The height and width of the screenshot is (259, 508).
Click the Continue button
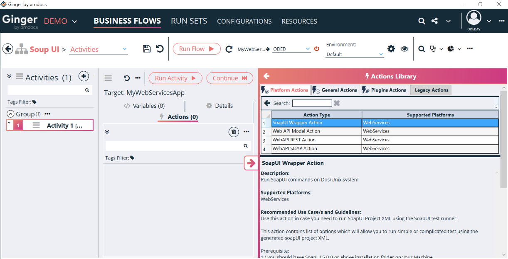(230, 78)
